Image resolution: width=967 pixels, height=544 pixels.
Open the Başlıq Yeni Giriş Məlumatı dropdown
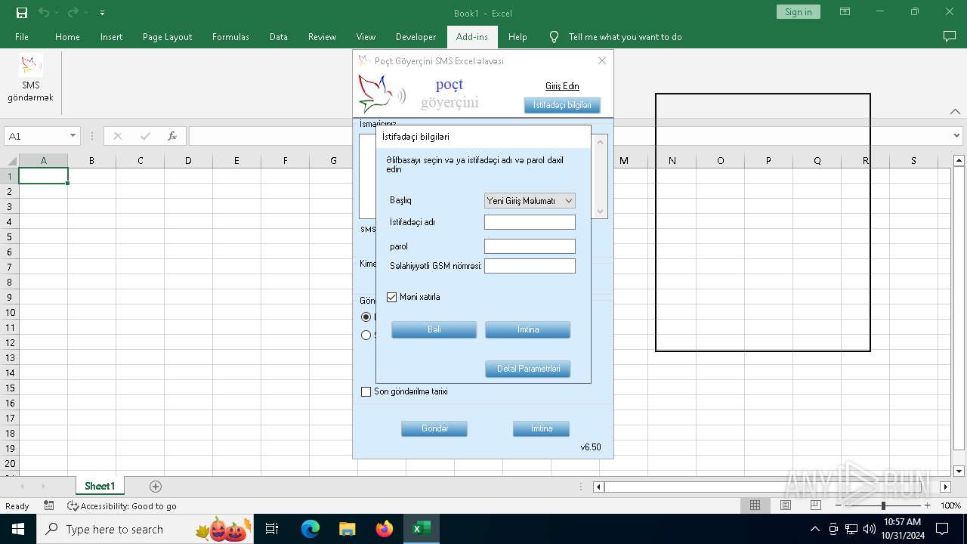530,201
